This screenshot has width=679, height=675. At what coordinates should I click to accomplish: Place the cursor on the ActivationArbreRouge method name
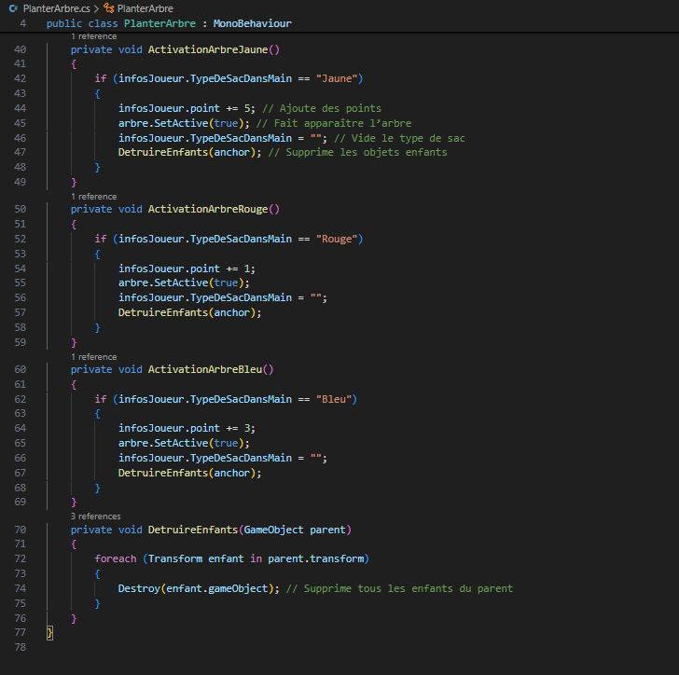click(207, 210)
